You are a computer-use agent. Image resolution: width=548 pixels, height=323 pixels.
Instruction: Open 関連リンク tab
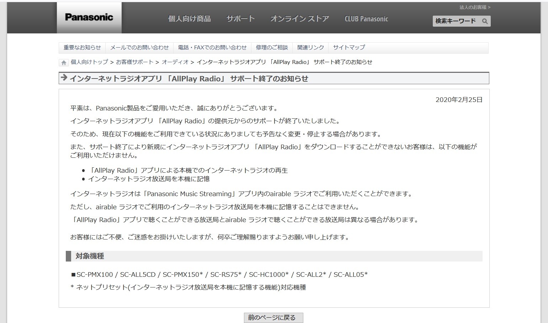(x=310, y=48)
